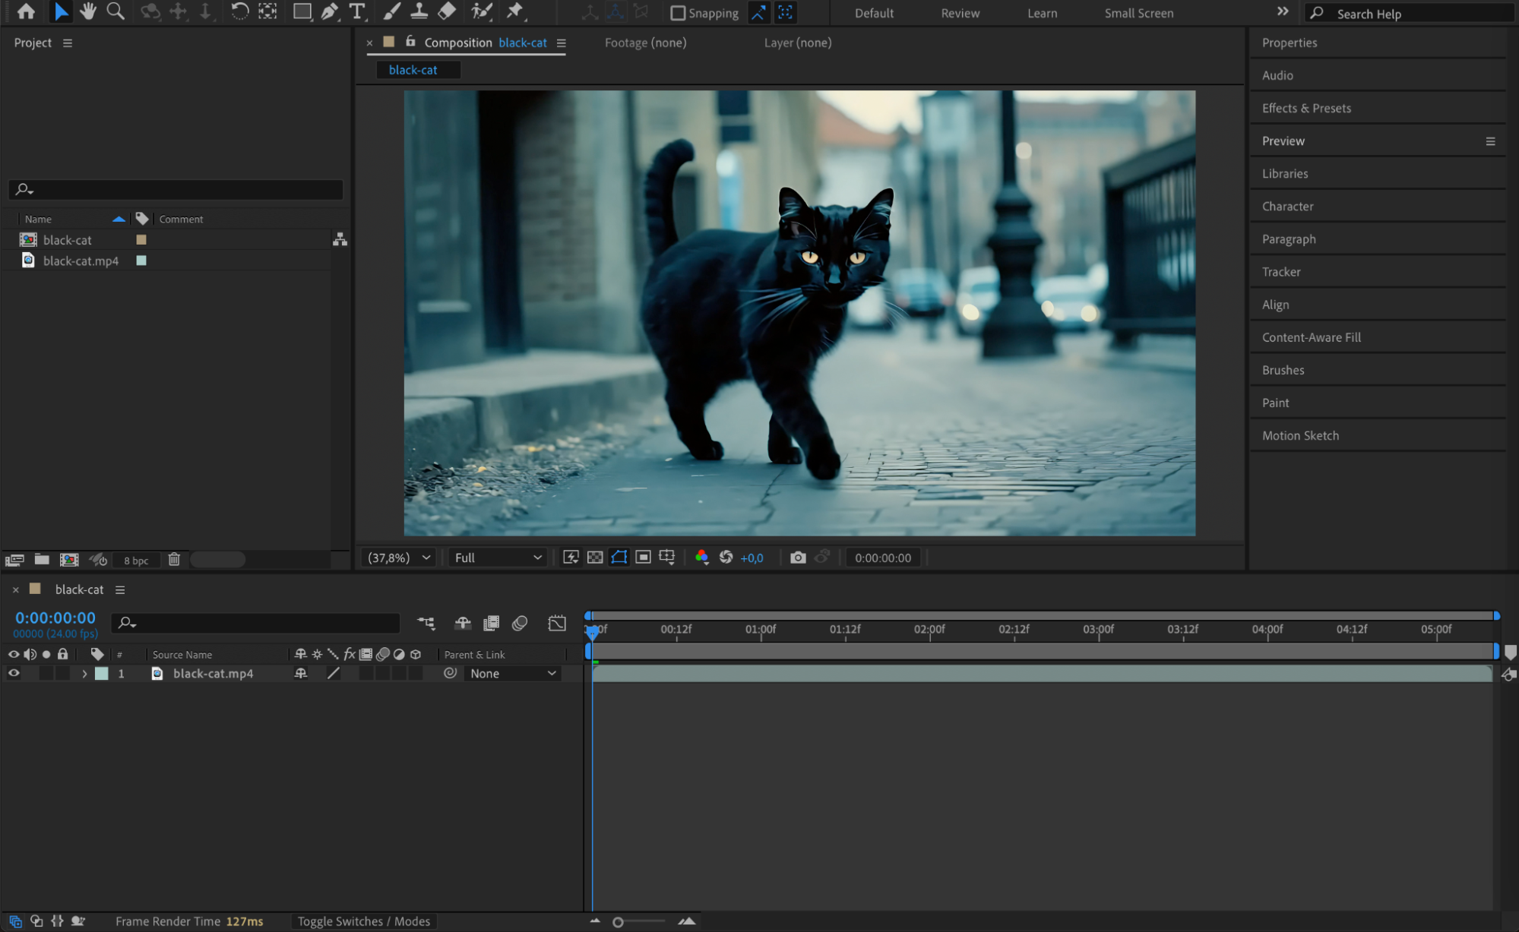
Task: Select the Hand tool
Action: [x=88, y=11]
